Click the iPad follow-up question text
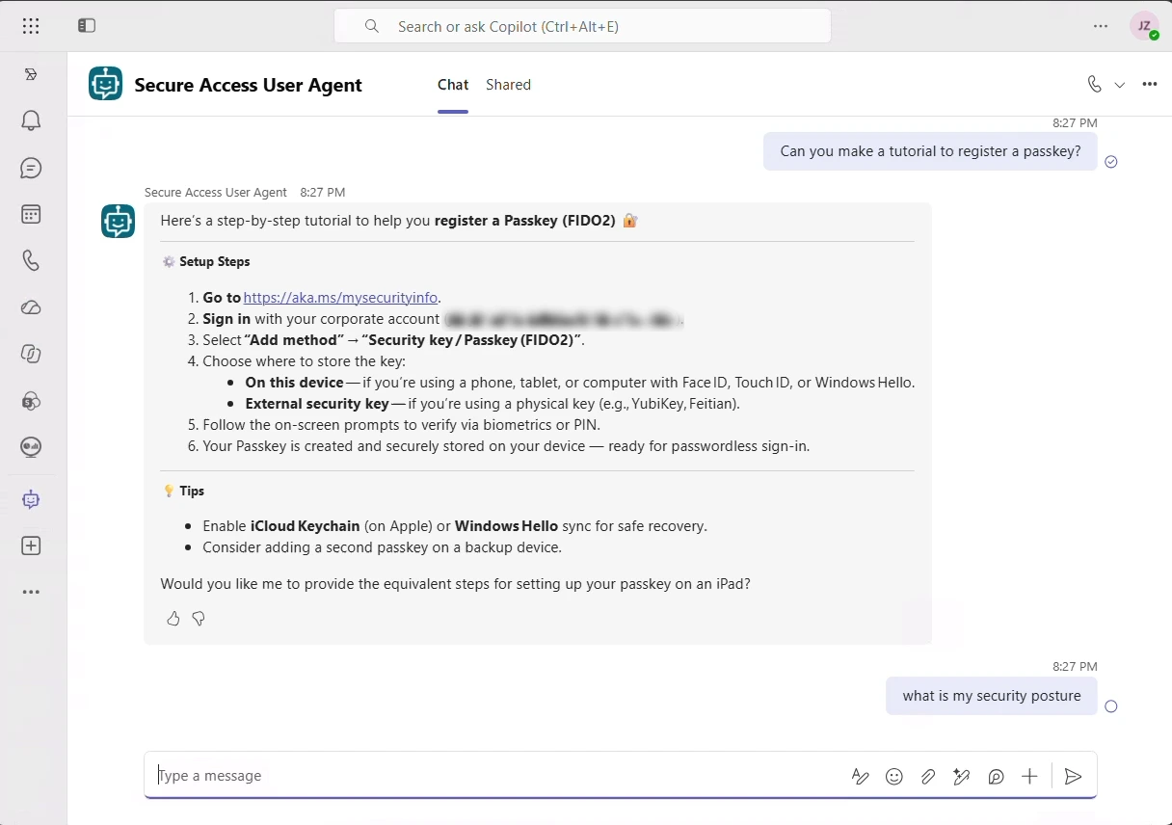The width and height of the screenshot is (1172, 825). [455, 583]
